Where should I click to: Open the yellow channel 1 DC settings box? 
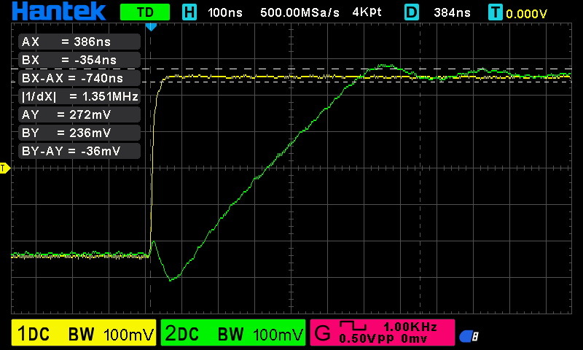84,332
